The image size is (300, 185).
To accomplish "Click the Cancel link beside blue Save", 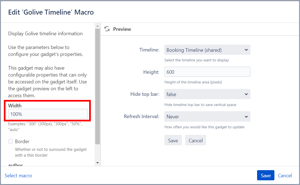I will coord(285,175).
